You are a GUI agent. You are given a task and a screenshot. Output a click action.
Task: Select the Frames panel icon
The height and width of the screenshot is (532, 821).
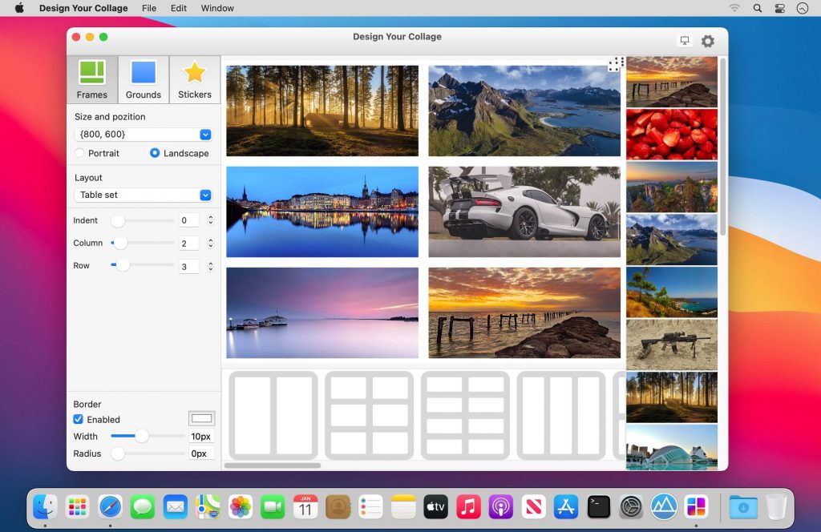[91, 72]
